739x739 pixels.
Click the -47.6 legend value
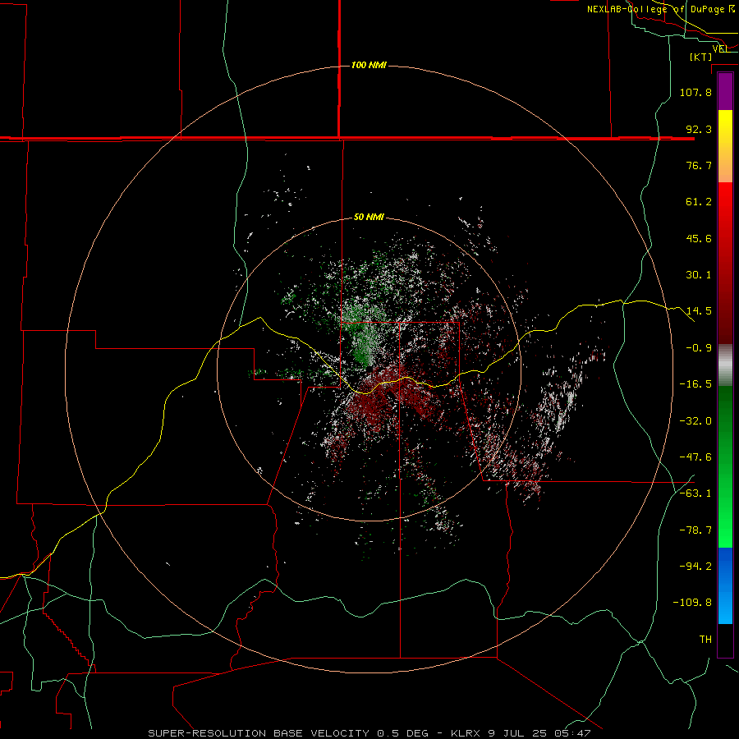(x=695, y=457)
